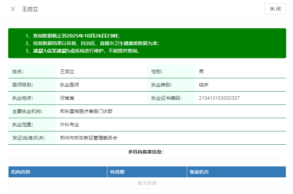Click the green notice about 查询数据截止 date
Screen dimensions: 293x194
pyautogui.click(x=73, y=36)
